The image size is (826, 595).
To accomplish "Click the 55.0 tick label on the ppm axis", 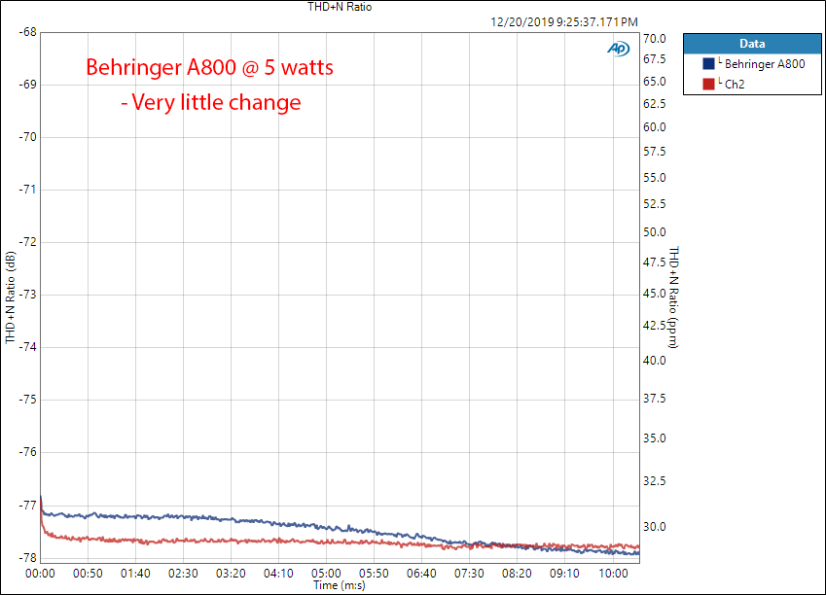I will [655, 178].
